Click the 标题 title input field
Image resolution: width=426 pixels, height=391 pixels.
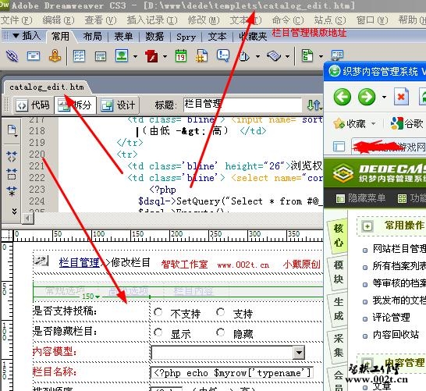[243, 105]
